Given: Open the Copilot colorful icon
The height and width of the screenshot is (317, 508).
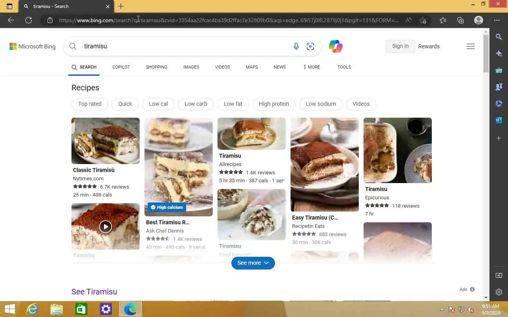Looking at the screenshot, I should point(336,46).
